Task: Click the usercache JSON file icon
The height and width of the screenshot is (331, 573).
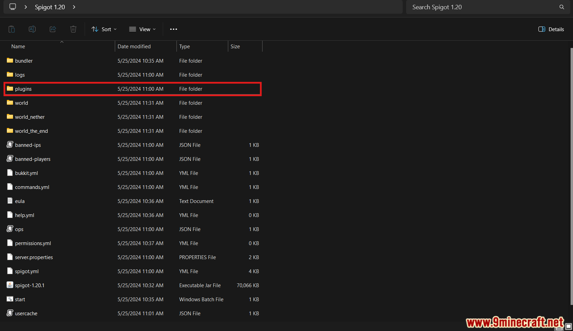Action: click(10, 313)
